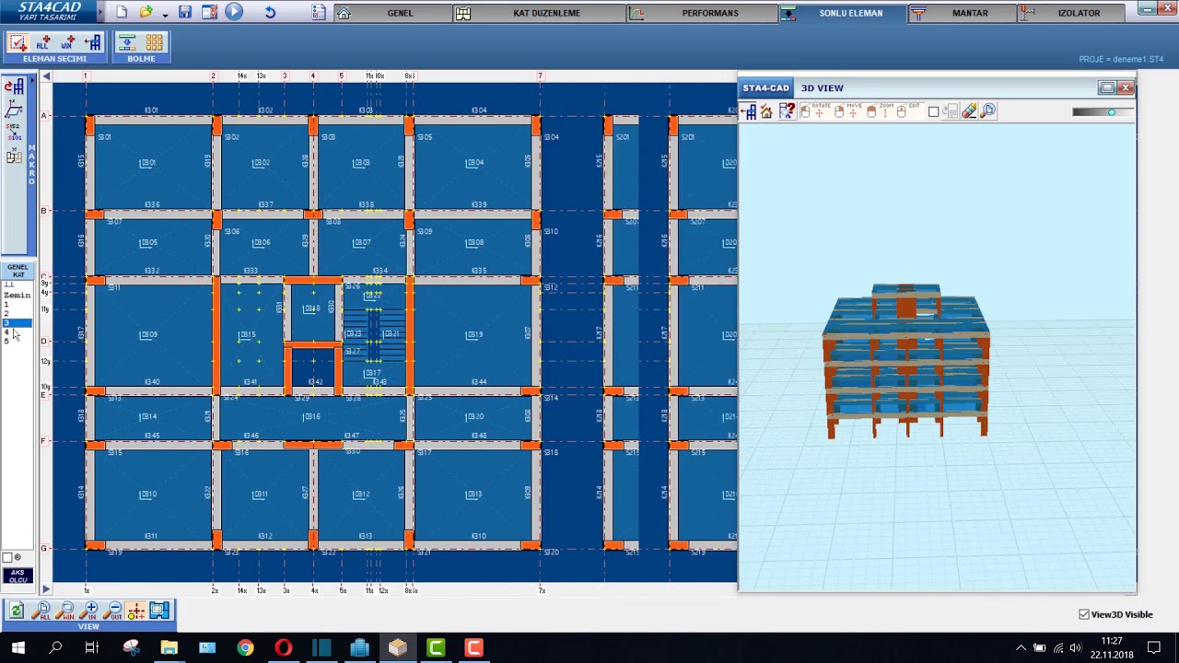The image size is (1179, 663).
Task: Click the last VIEW toolbar window icon
Action: click(x=159, y=610)
